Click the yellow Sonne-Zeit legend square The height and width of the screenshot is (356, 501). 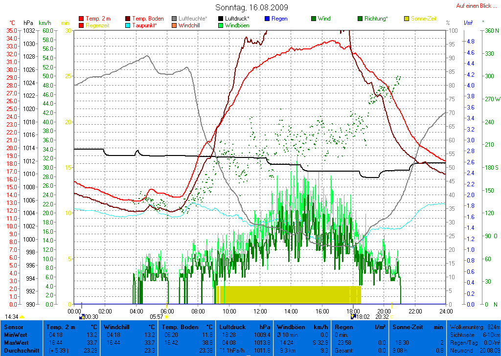tap(407, 19)
